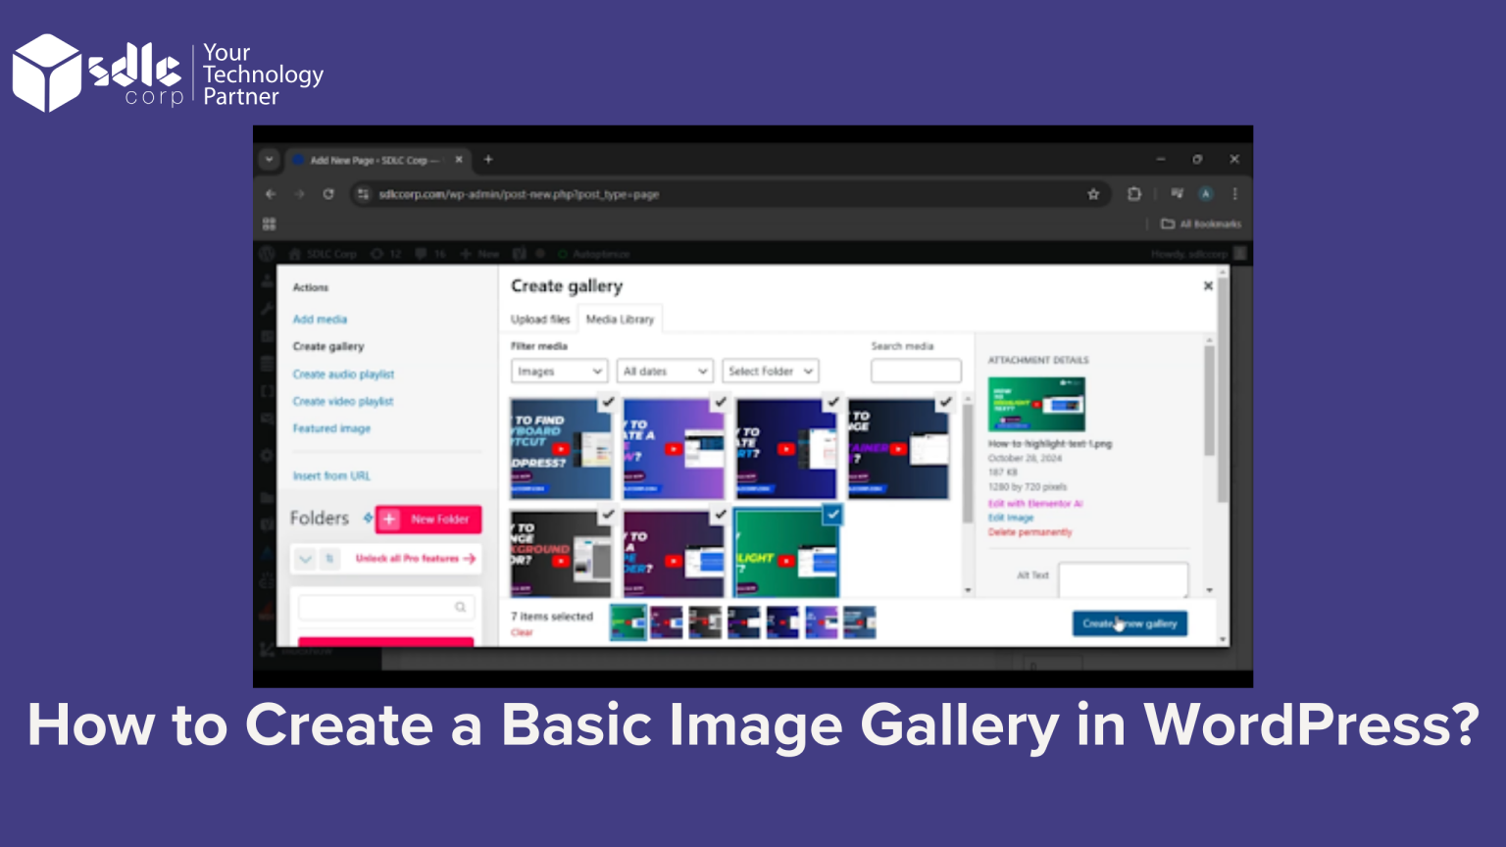Close the Create gallery dialog

tap(1208, 286)
